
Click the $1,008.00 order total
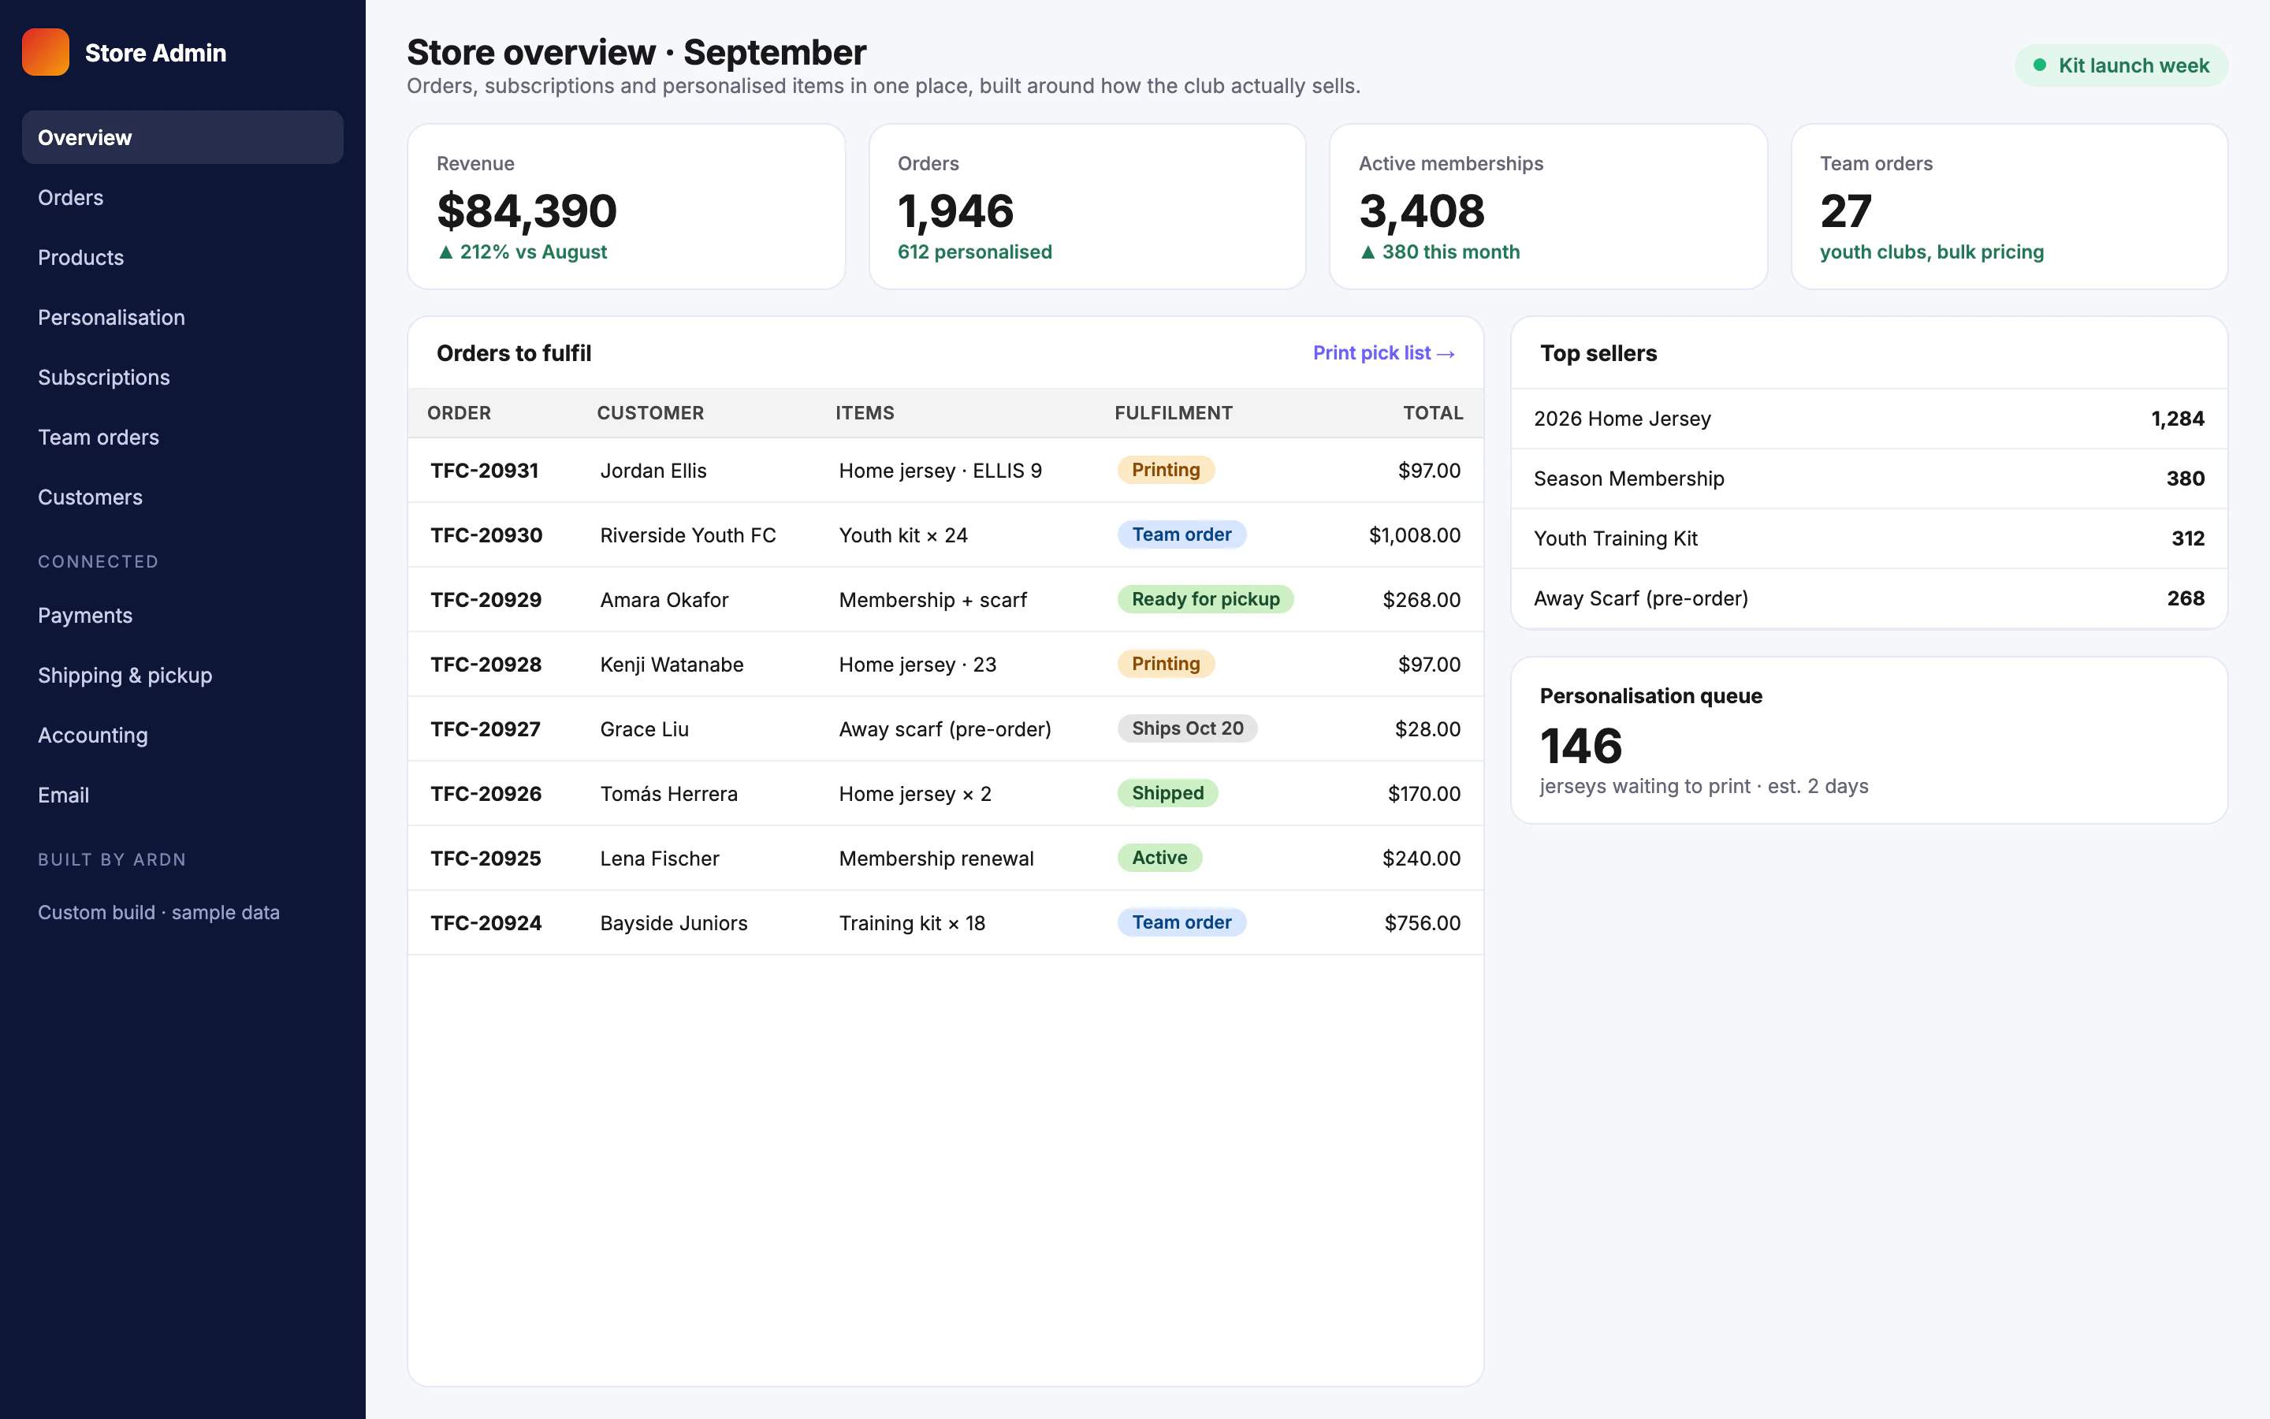click(1415, 535)
